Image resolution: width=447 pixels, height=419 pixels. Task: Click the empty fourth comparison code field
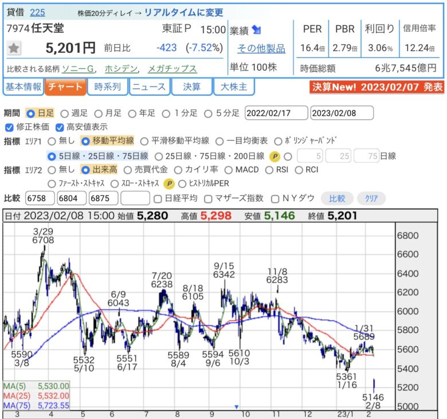coord(135,198)
